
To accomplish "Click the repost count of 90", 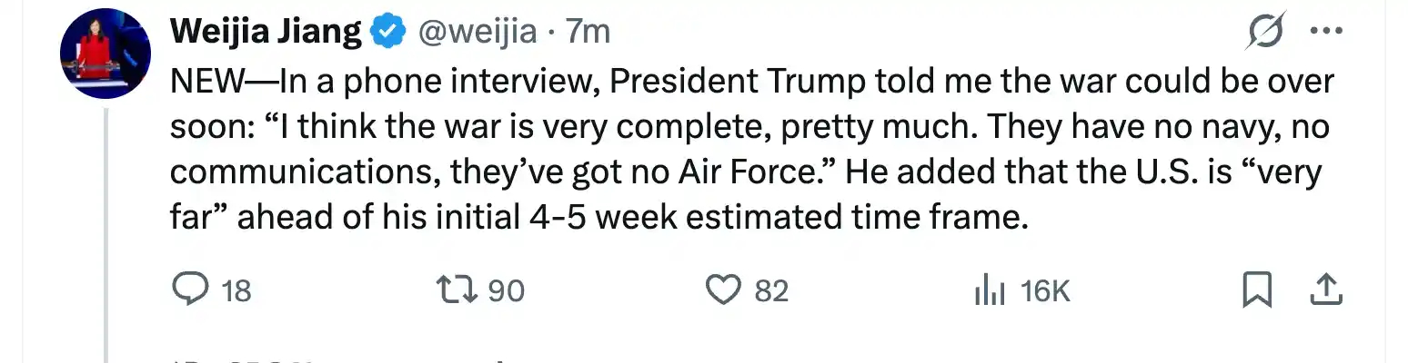I will (508, 291).
